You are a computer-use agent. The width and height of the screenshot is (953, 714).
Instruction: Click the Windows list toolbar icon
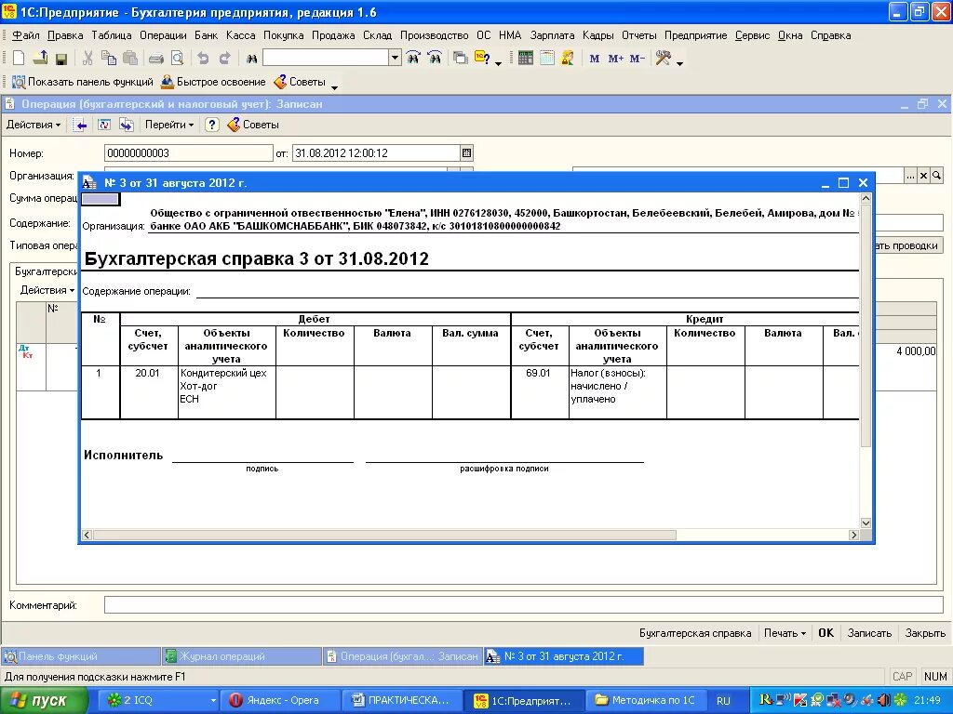[x=461, y=59]
